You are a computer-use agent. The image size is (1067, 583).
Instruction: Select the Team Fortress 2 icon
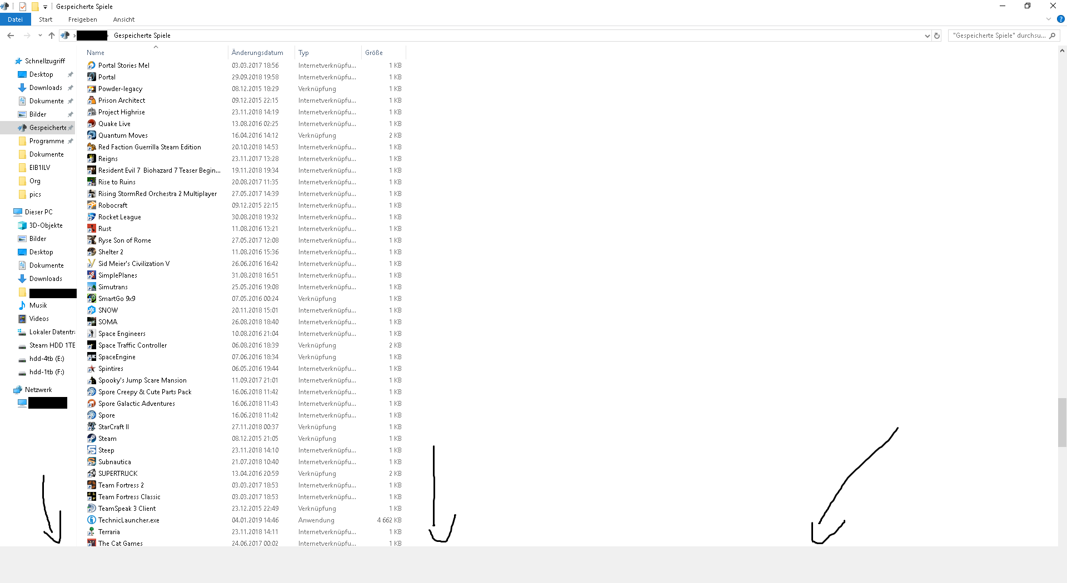tap(92, 485)
